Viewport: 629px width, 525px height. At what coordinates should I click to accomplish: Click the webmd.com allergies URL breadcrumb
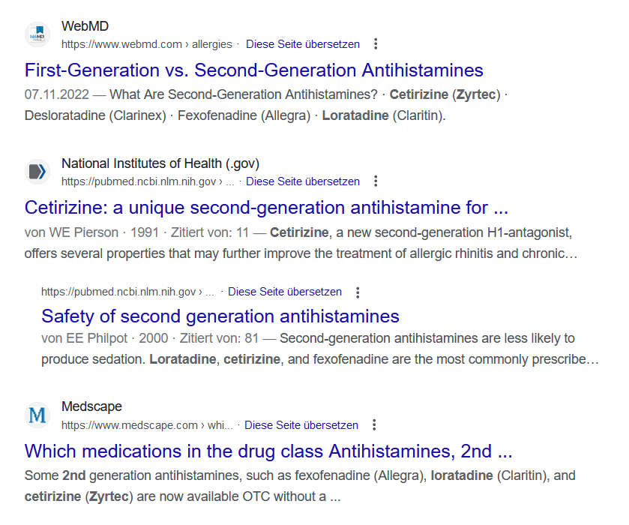(147, 44)
